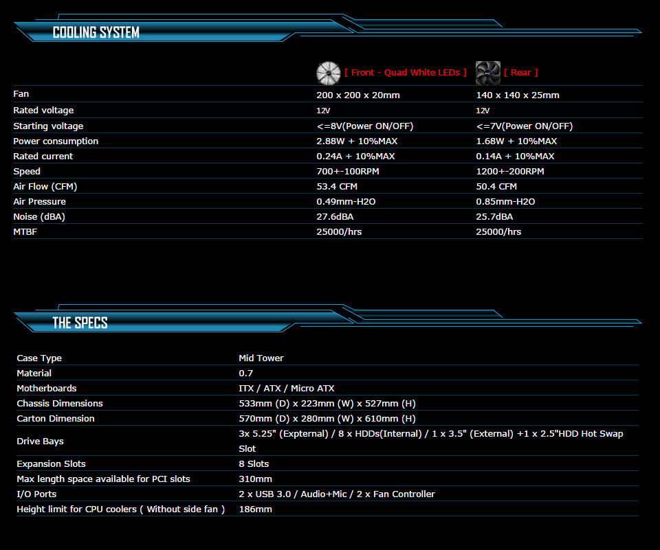Select the '[ Front - Quad White LEDs ]' label
This screenshot has height=550, width=660.
click(x=404, y=72)
